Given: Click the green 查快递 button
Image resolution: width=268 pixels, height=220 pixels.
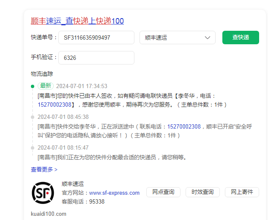Looking at the screenshot, I should 241,38.
